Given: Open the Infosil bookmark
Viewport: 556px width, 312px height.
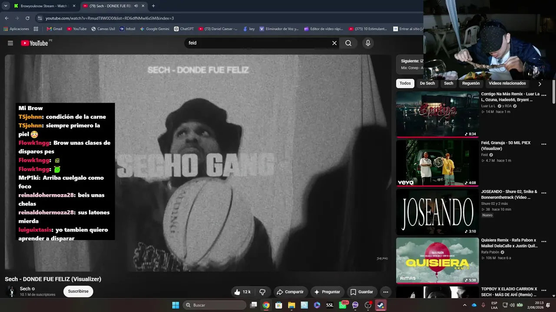Looking at the screenshot, I should pyautogui.click(x=127, y=29).
